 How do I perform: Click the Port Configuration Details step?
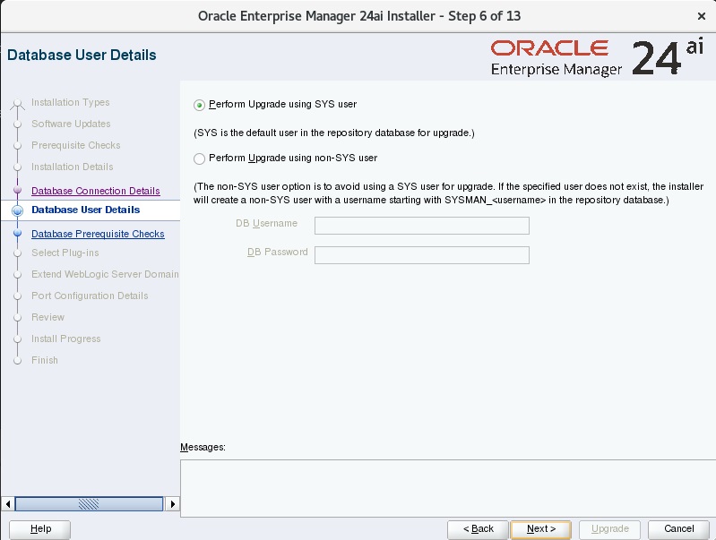pyautogui.click(x=90, y=296)
